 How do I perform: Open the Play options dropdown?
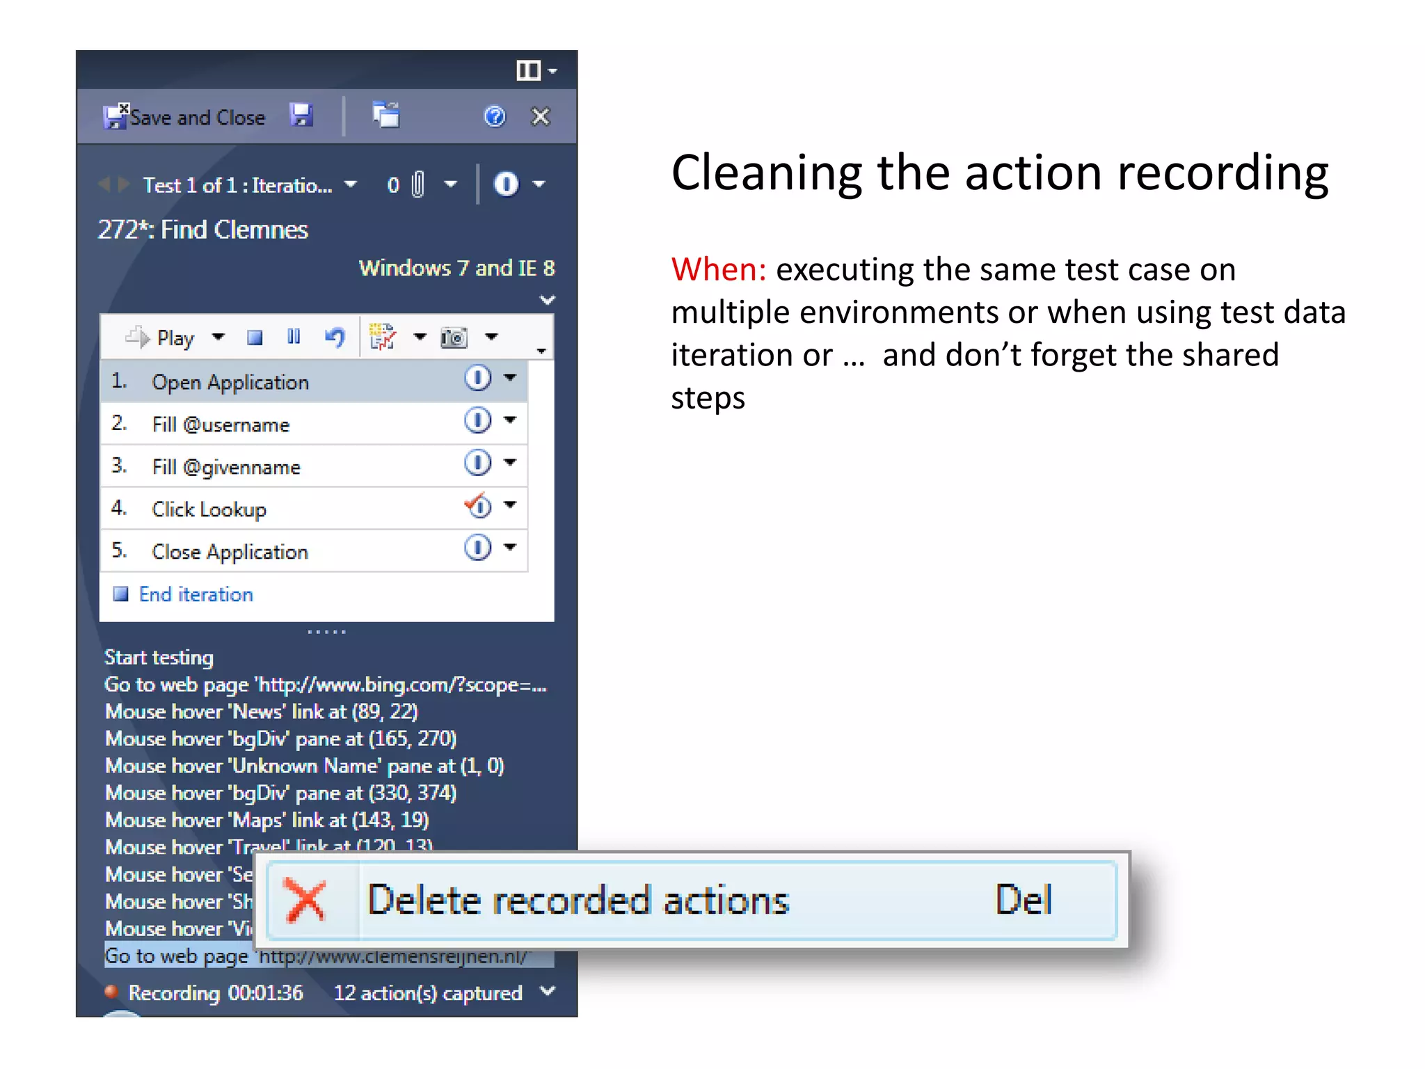(218, 338)
